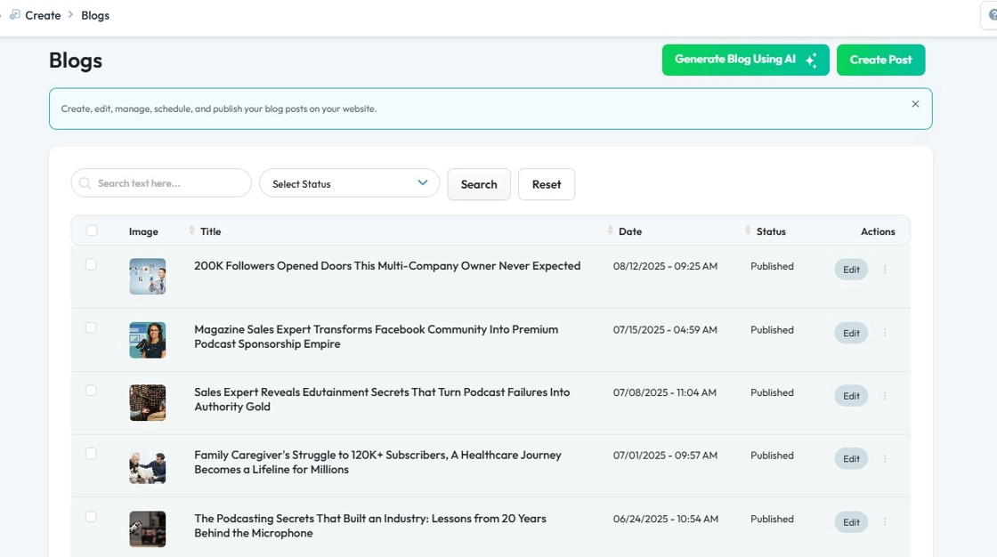Go to Create in the breadcrumb
Viewport: 997px width, 557px height.
pos(43,15)
